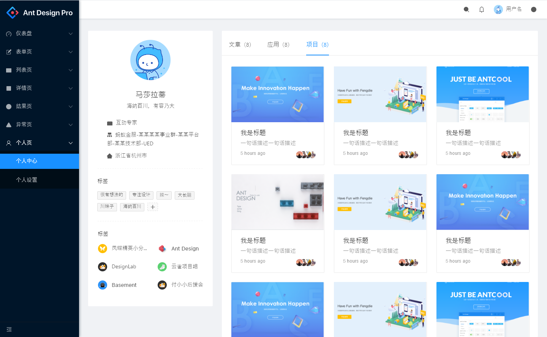Click the briefcase icon beside 互动专家
The width and height of the screenshot is (547, 337).
(110, 123)
